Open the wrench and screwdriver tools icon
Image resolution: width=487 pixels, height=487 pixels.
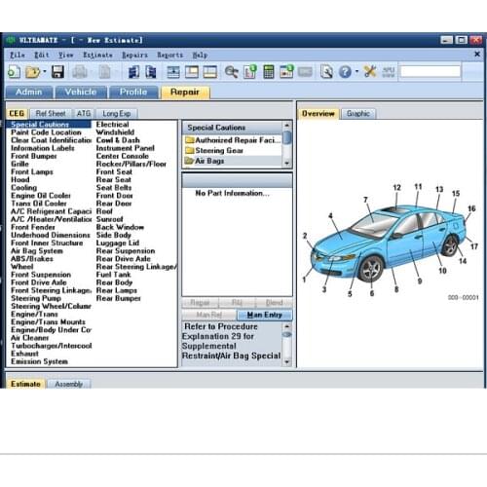click(370, 72)
